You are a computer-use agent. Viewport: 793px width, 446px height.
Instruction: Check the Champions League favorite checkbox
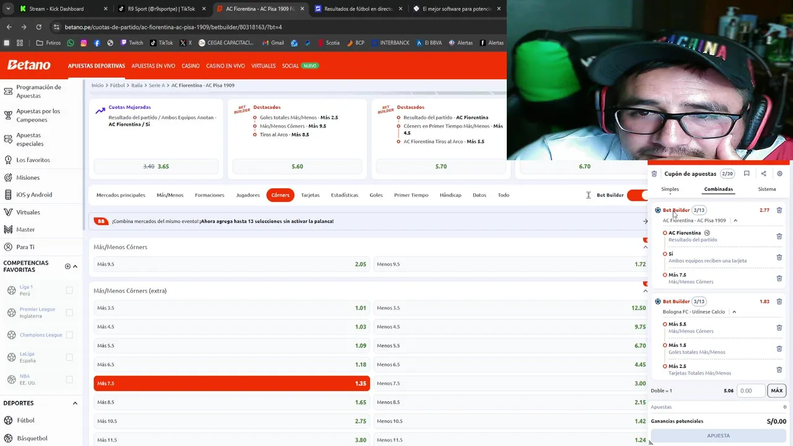pyautogui.click(x=69, y=334)
